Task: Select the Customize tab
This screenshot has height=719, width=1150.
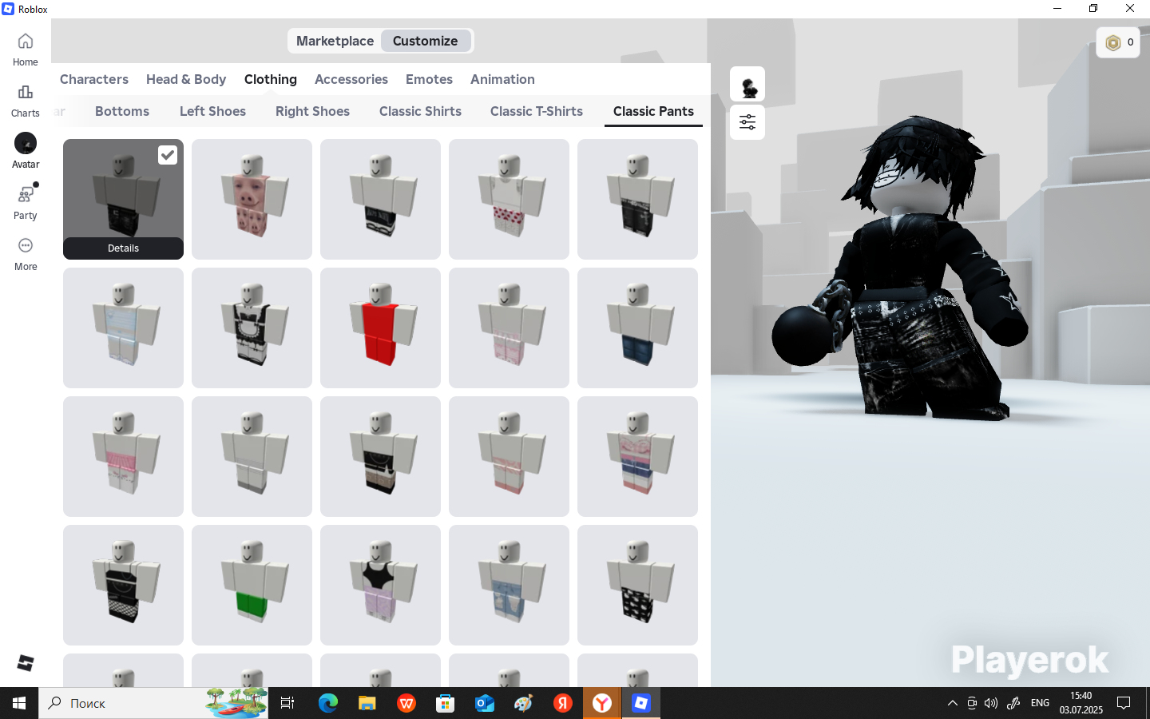Action: (426, 41)
